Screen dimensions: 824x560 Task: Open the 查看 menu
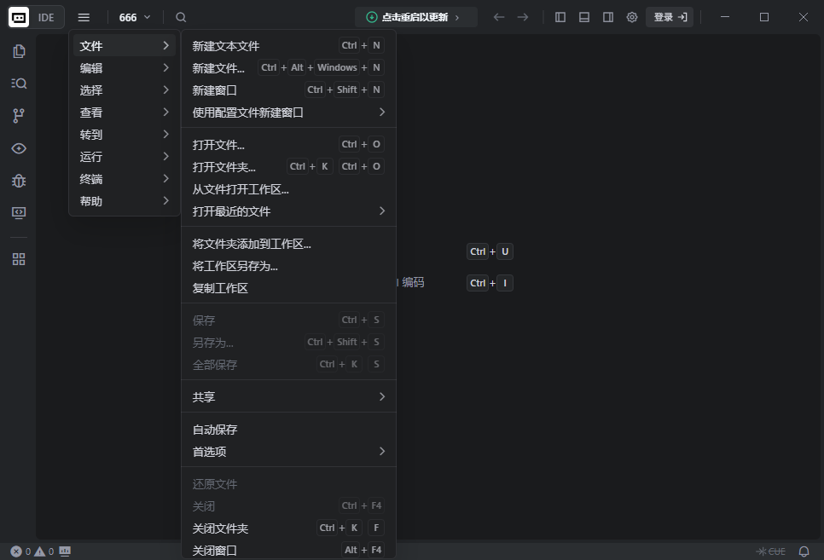(x=124, y=112)
